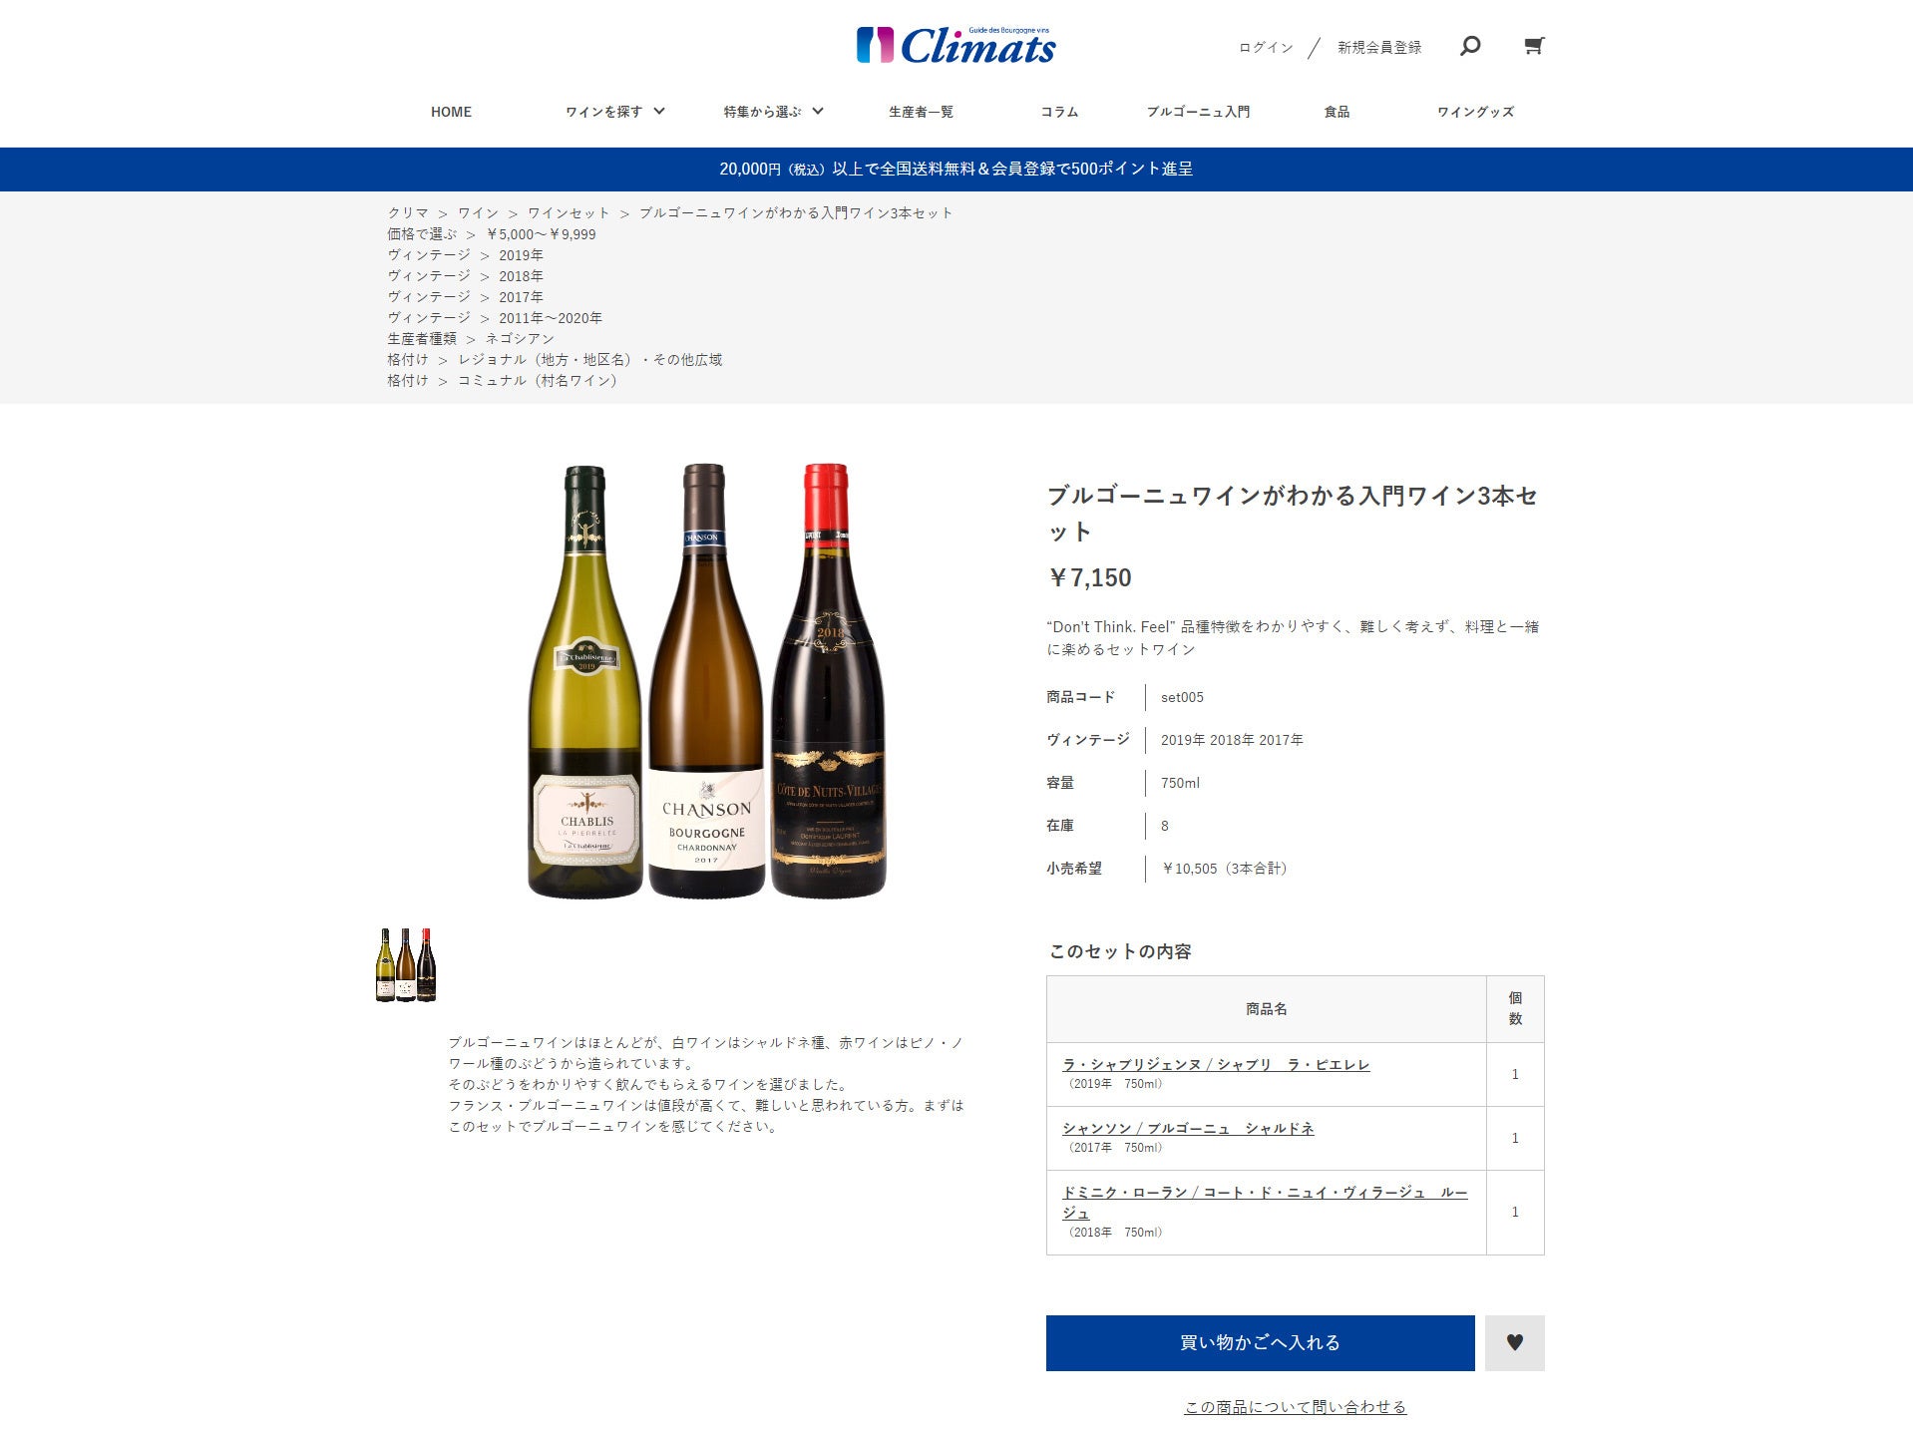
Task: Click the 2018年 vintage breadcrumb
Action: [x=521, y=275]
